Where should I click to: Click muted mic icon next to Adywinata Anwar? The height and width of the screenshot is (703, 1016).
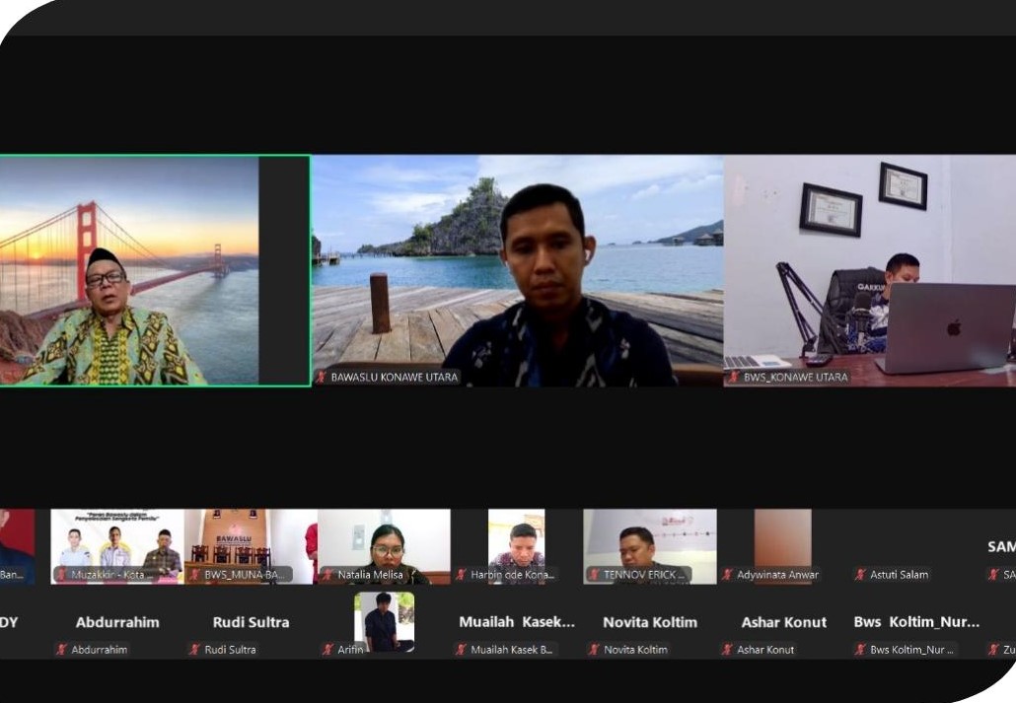pos(727,575)
